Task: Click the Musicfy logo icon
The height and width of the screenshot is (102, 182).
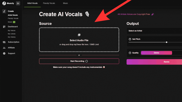Action: pyautogui.click(x=4, y=3)
